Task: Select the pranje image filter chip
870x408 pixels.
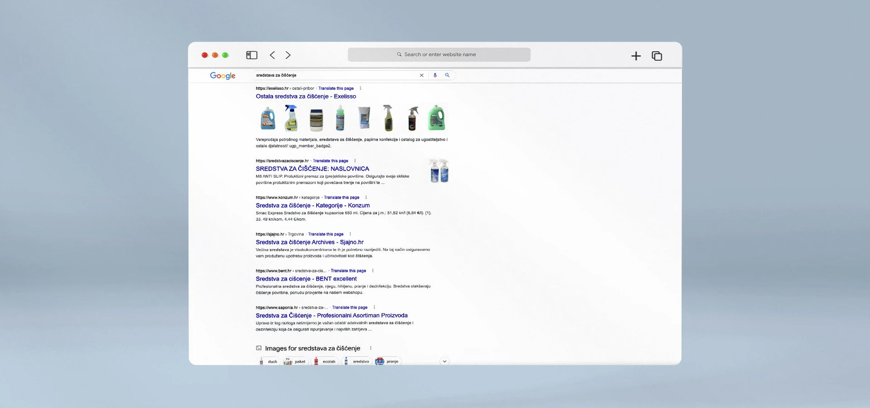Action: point(388,361)
